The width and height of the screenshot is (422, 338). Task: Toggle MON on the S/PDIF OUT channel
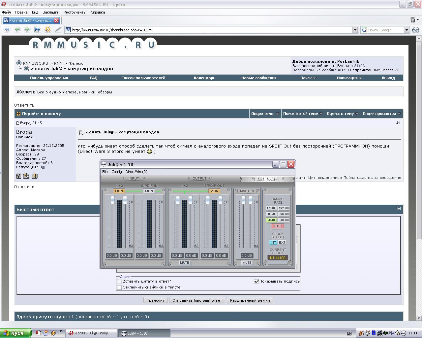214,191
